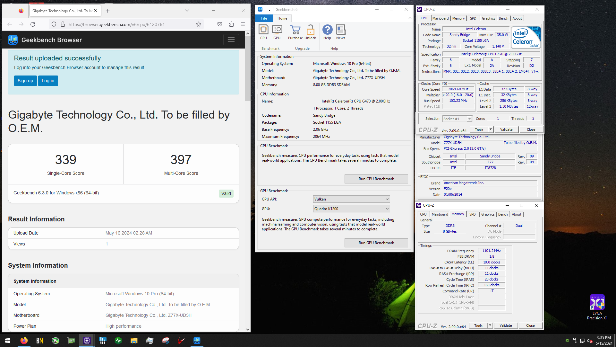The width and height of the screenshot is (616, 347).
Task: Click the CPU benchmark icon in Geekbench ribbon
Action: point(263,32)
